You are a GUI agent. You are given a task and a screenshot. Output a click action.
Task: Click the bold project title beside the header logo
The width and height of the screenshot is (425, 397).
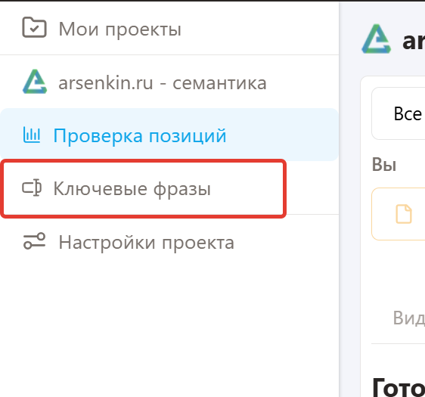click(414, 42)
